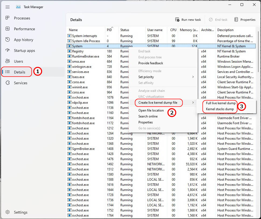261x219 pixels.
Task: Click Analyze wait chain menu entry
Action: [151, 91]
